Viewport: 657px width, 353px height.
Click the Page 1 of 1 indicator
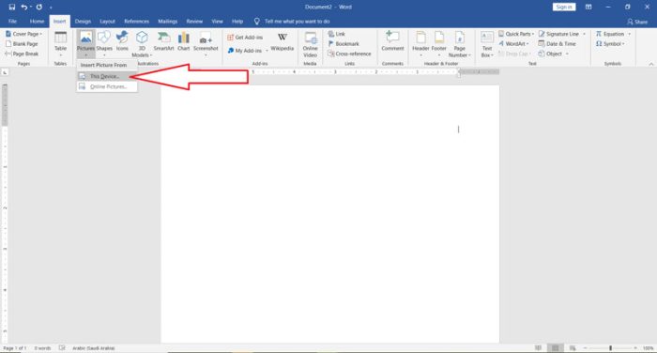(x=15, y=348)
